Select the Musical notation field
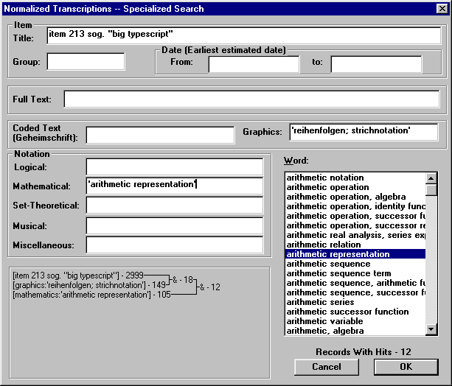This screenshot has height=386, width=452. [x=174, y=225]
